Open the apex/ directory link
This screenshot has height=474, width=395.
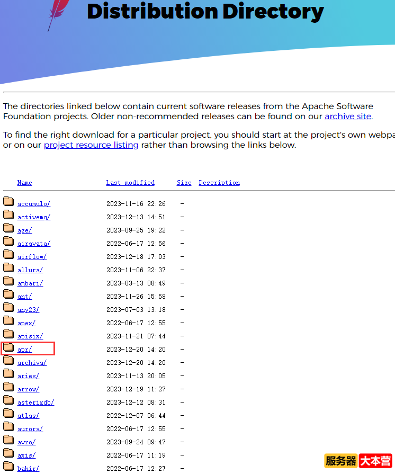tap(26, 323)
